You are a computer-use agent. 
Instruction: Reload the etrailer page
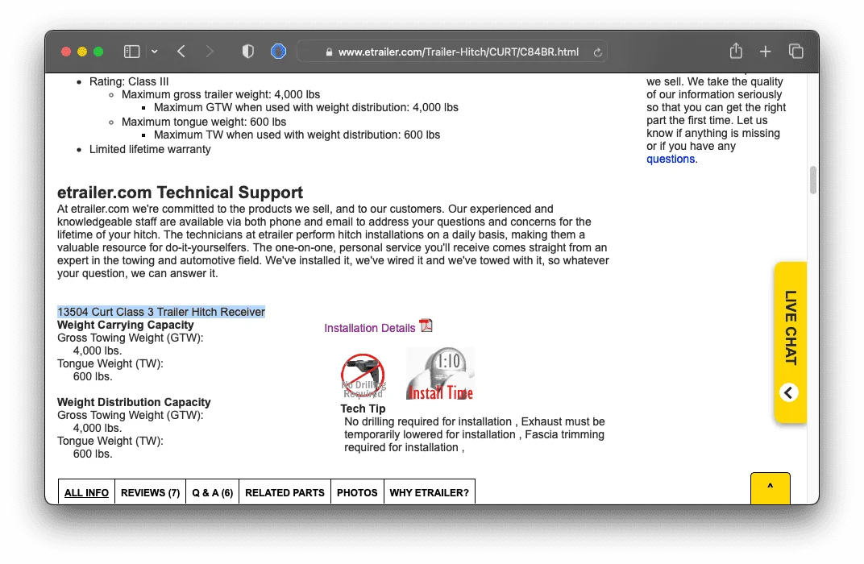pyautogui.click(x=597, y=52)
